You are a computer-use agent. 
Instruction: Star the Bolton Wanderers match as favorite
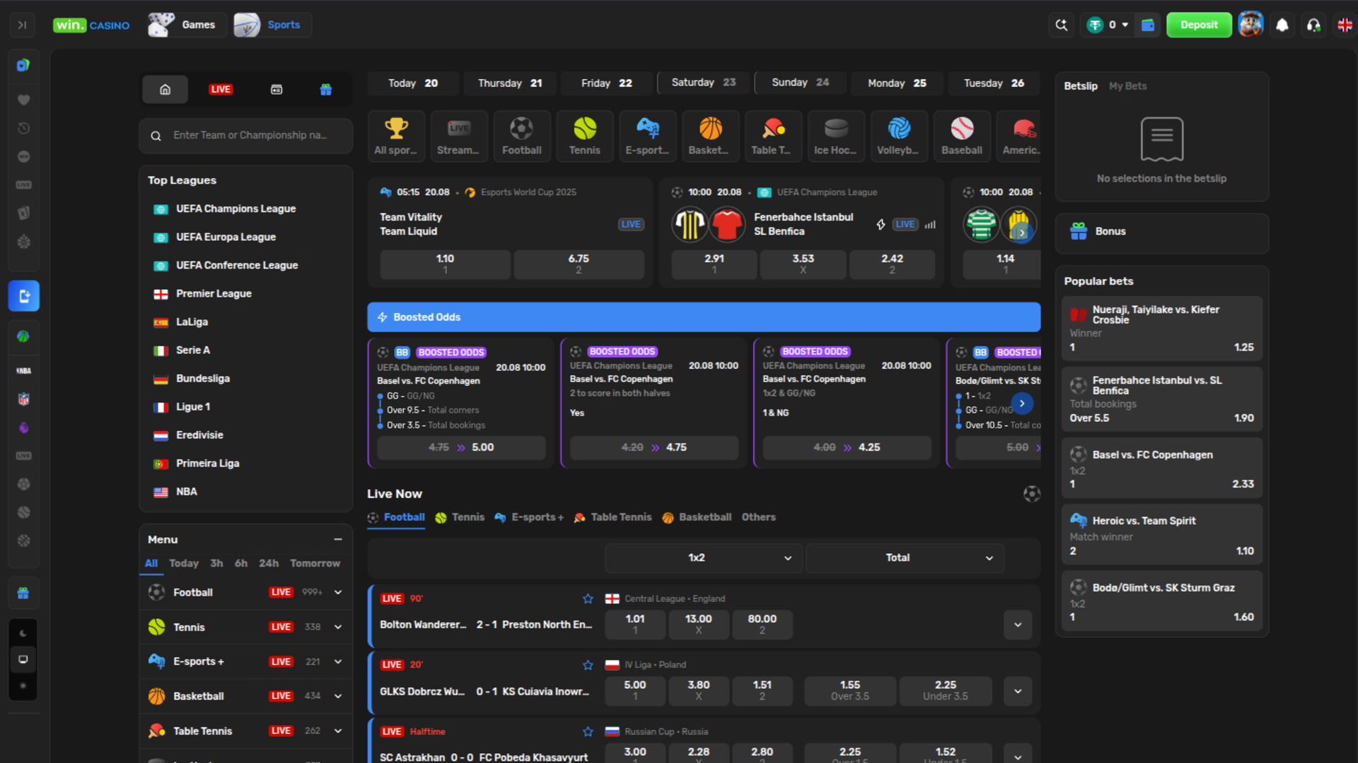click(x=588, y=598)
